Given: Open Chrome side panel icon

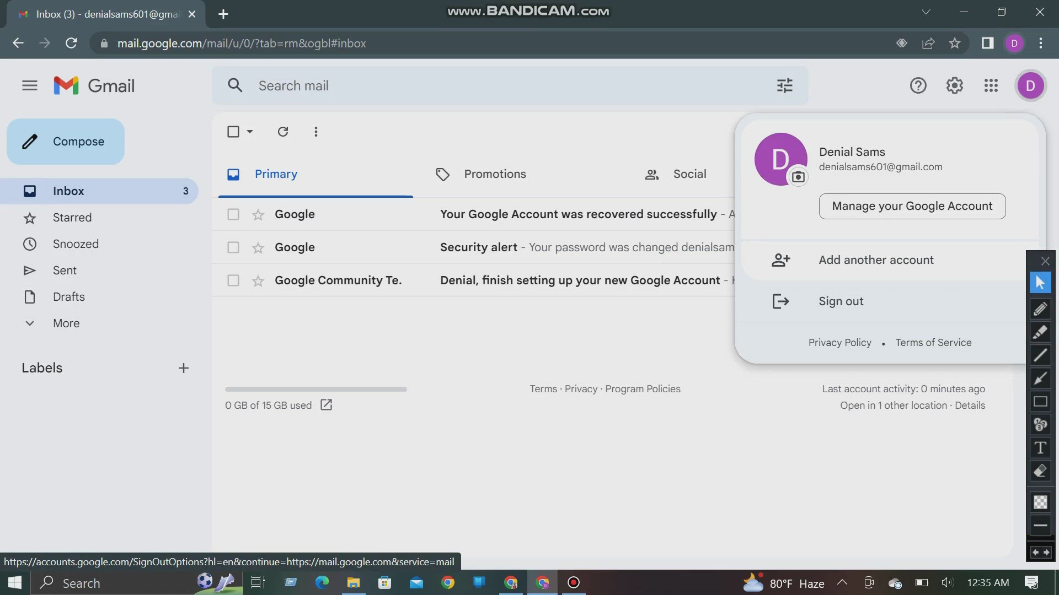Looking at the screenshot, I should coord(987,43).
